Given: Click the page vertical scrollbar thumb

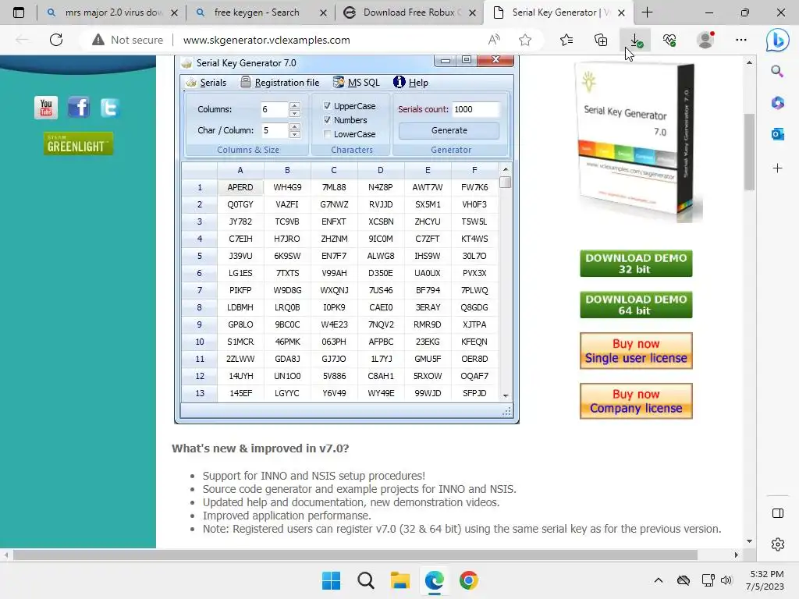Looking at the screenshot, I should pos(749,152).
